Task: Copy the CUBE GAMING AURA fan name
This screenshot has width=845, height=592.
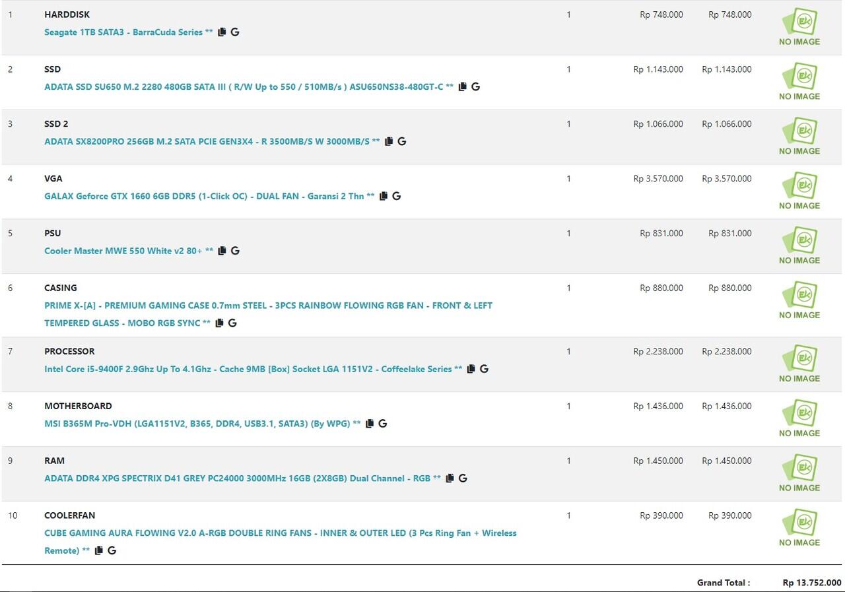Action: tap(98, 550)
